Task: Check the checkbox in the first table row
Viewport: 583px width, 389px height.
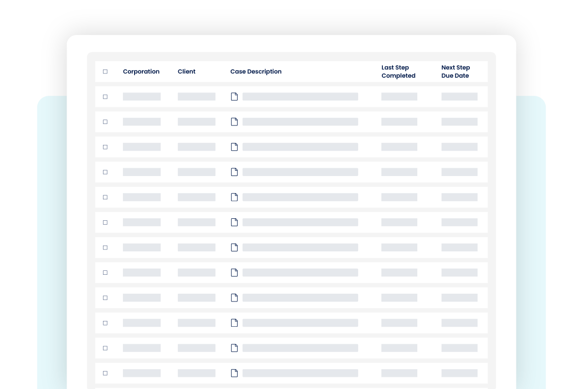Action: click(105, 97)
